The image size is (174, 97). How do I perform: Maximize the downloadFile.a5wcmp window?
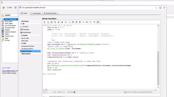(x=160, y=8)
